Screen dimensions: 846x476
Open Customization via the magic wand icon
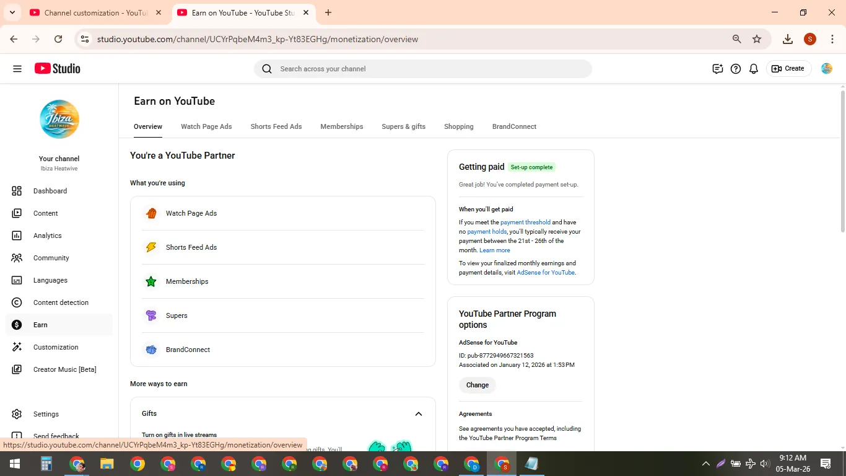tap(17, 347)
